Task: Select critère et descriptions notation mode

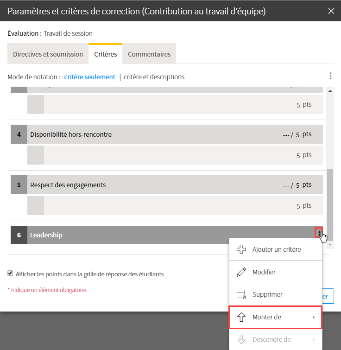Action: pyautogui.click(x=154, y=77)
